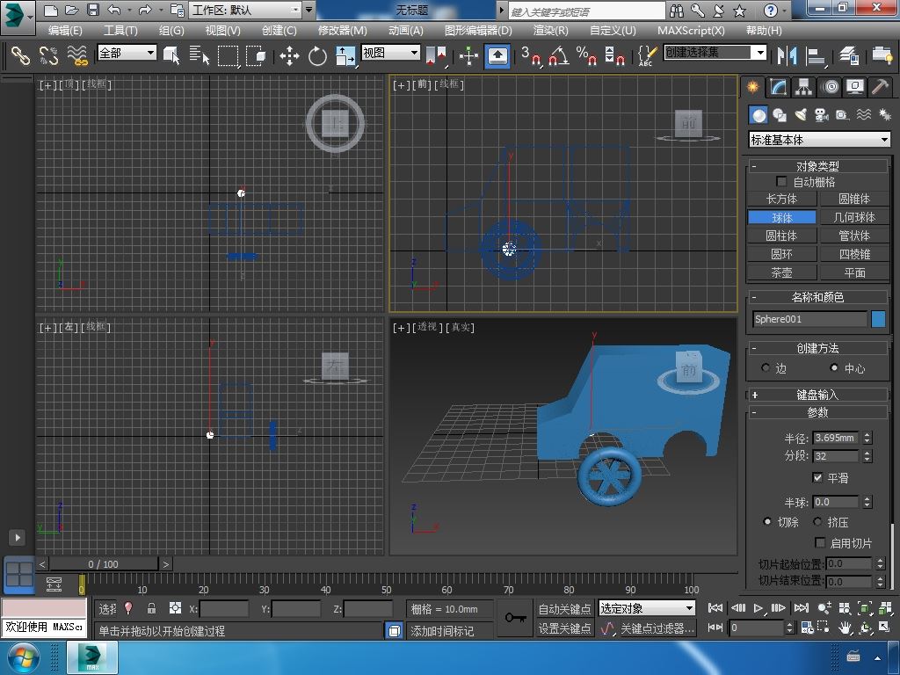900x675 pixels.
Task: Open the 标准基本体 primitives dropdown
Action: click(820, 140)
